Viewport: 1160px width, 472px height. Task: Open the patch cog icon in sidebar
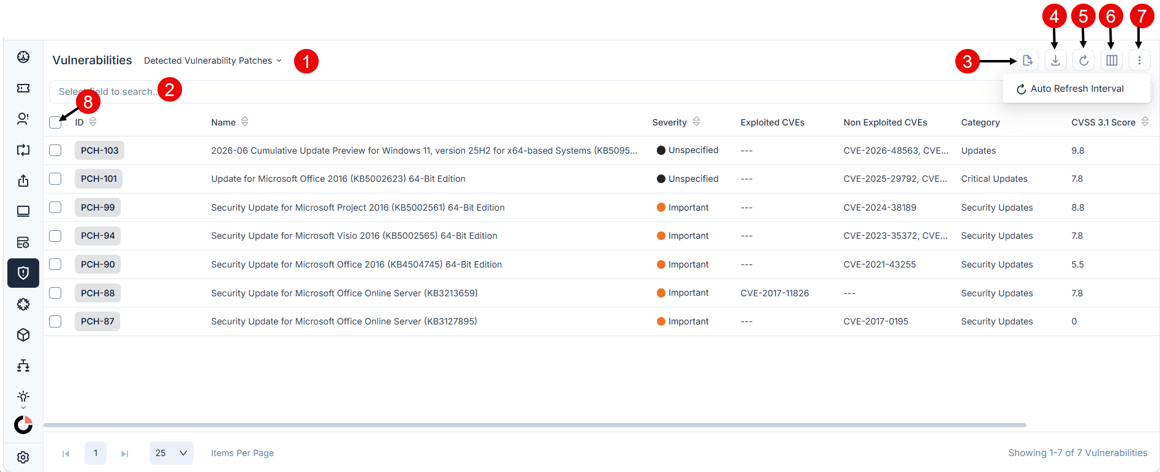coord(23,304)
